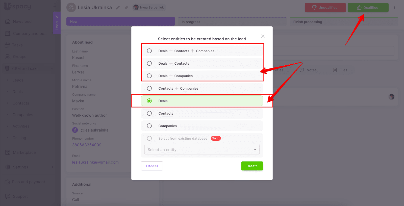Open the three-dot more options menu

pyautogui.click(x=394, y=8)
